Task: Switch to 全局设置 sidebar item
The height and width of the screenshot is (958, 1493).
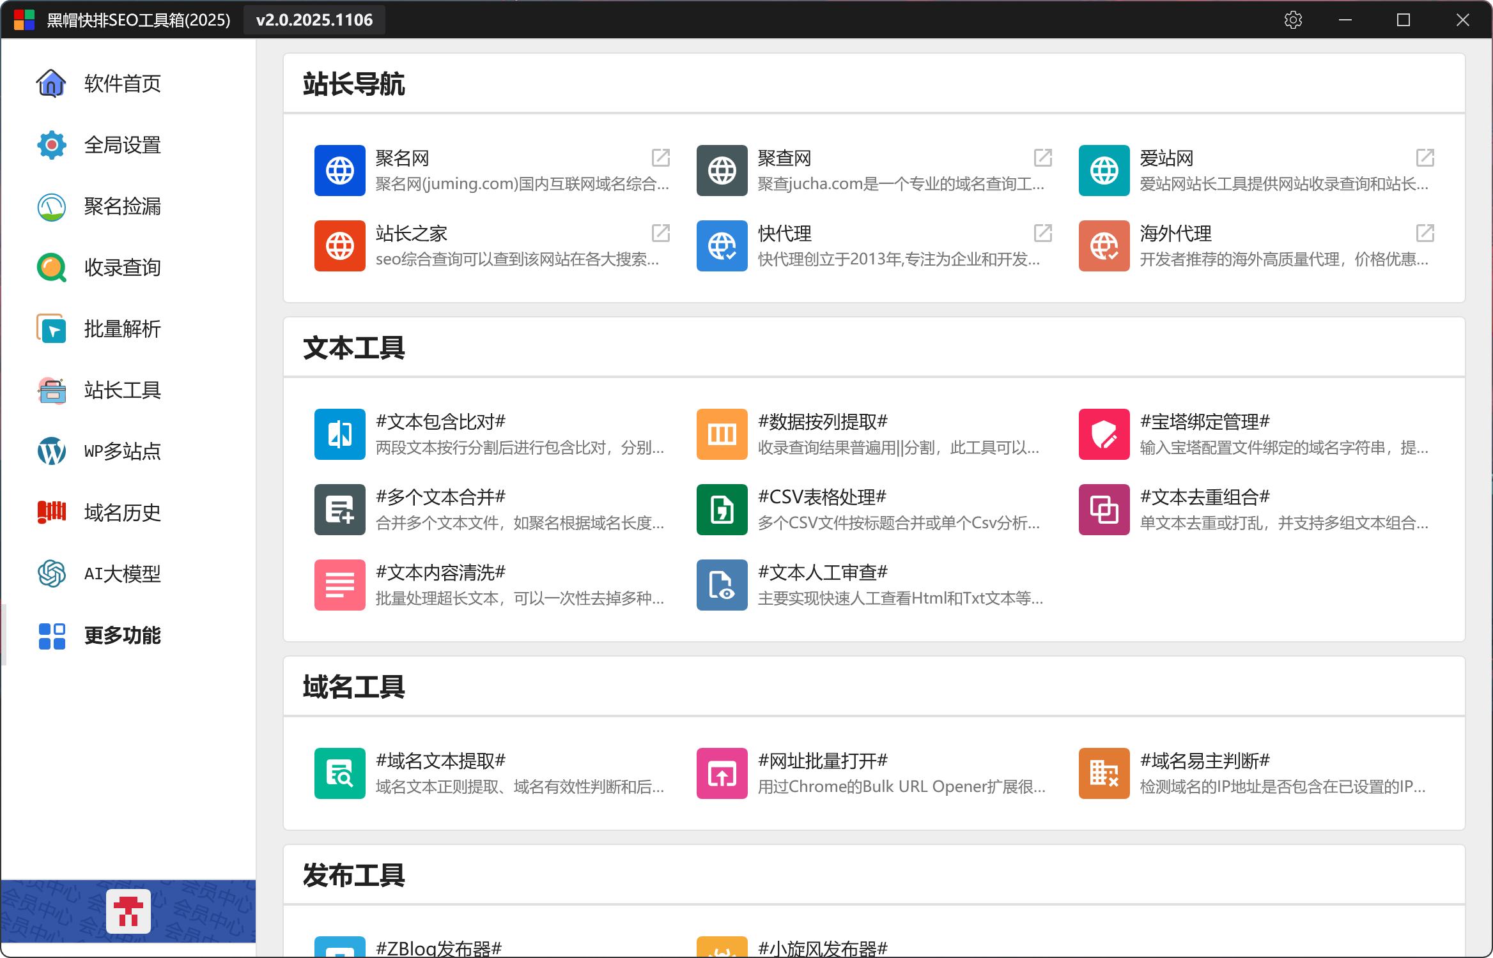Action: point(121,145)
